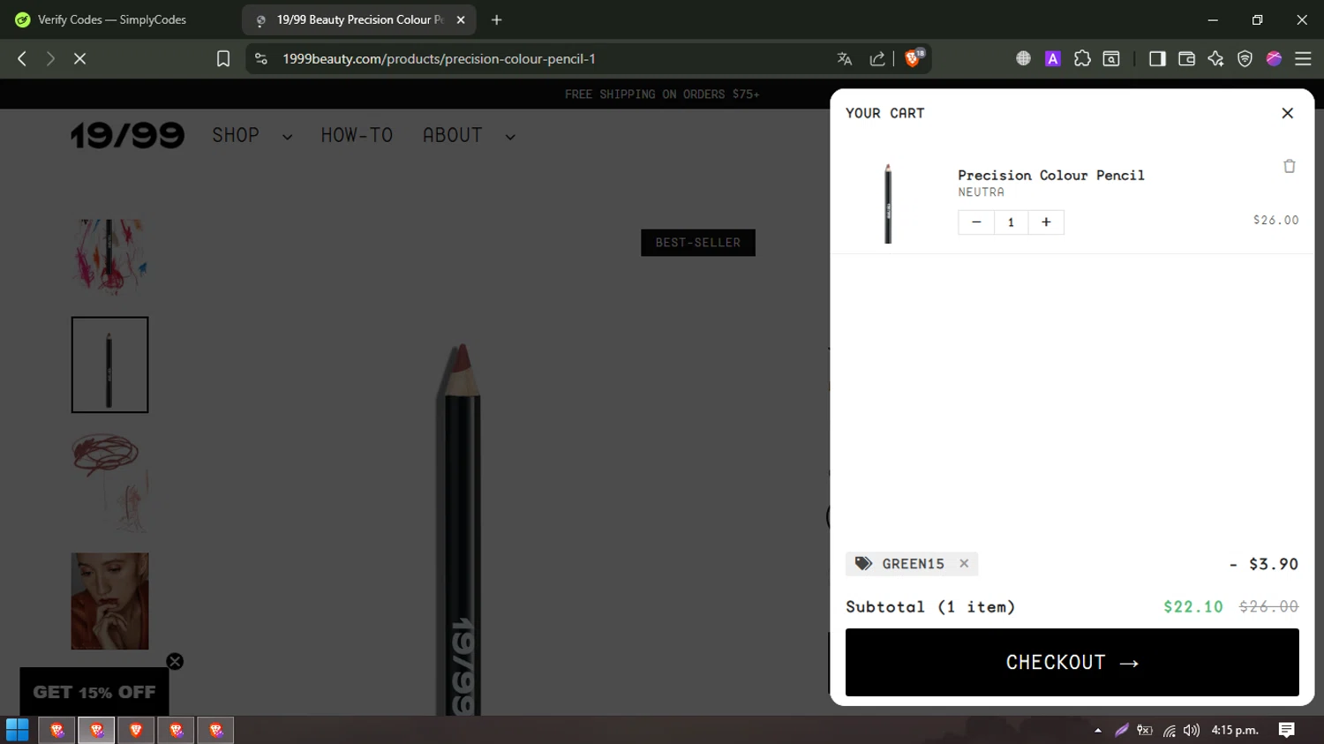Open the network settings tray icon
This screenshot has width=1324, height=744.
pos(1169,730)
